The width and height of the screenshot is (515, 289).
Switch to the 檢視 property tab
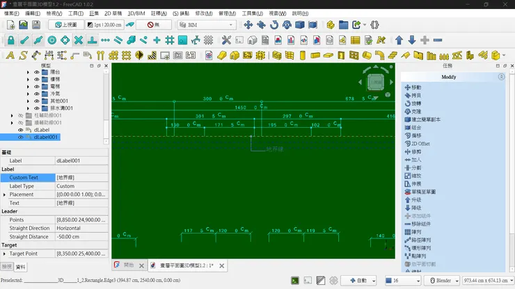tap(6, 267)
